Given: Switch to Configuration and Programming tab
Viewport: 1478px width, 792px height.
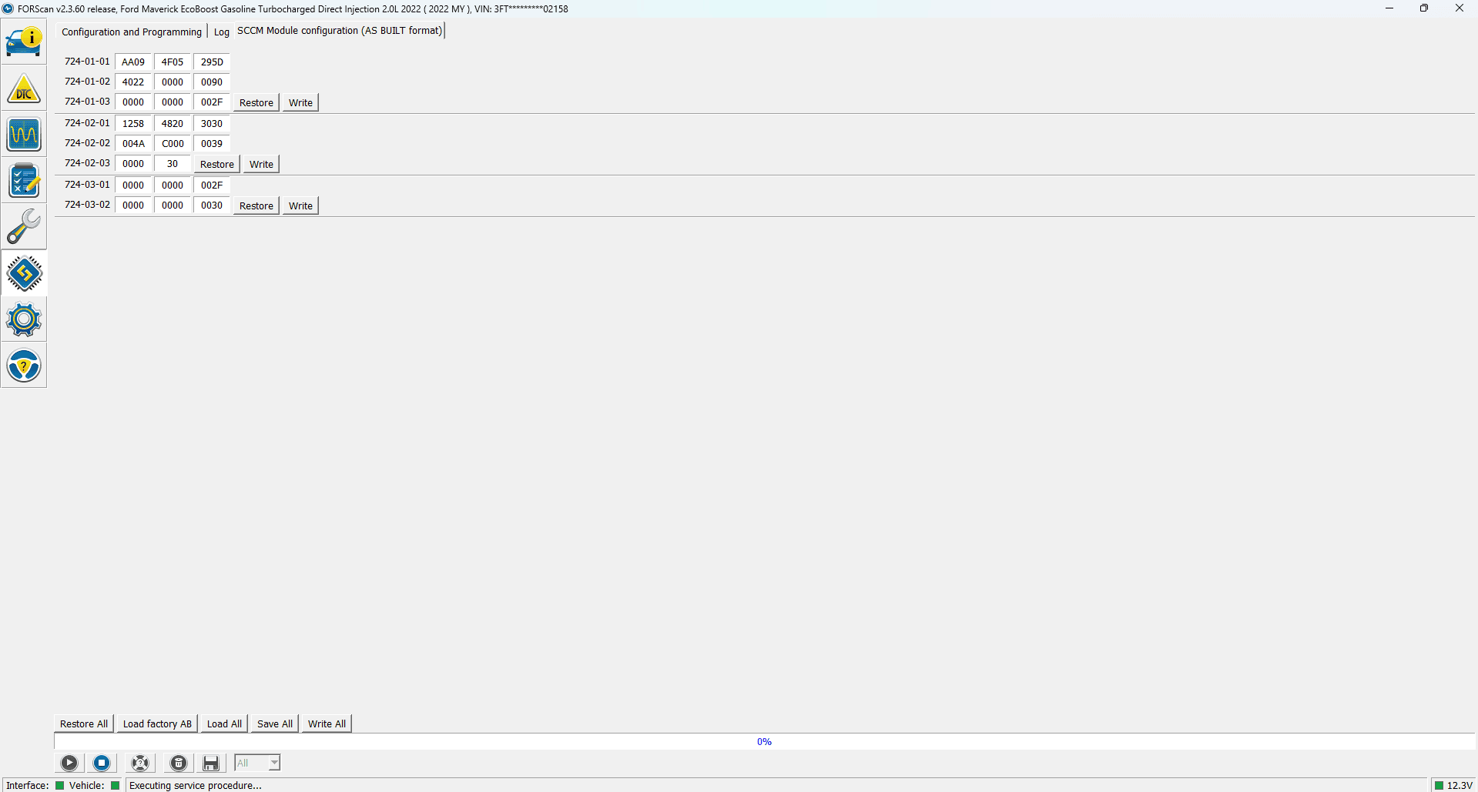Looking at the screenshot, I should tap(132, 32).
